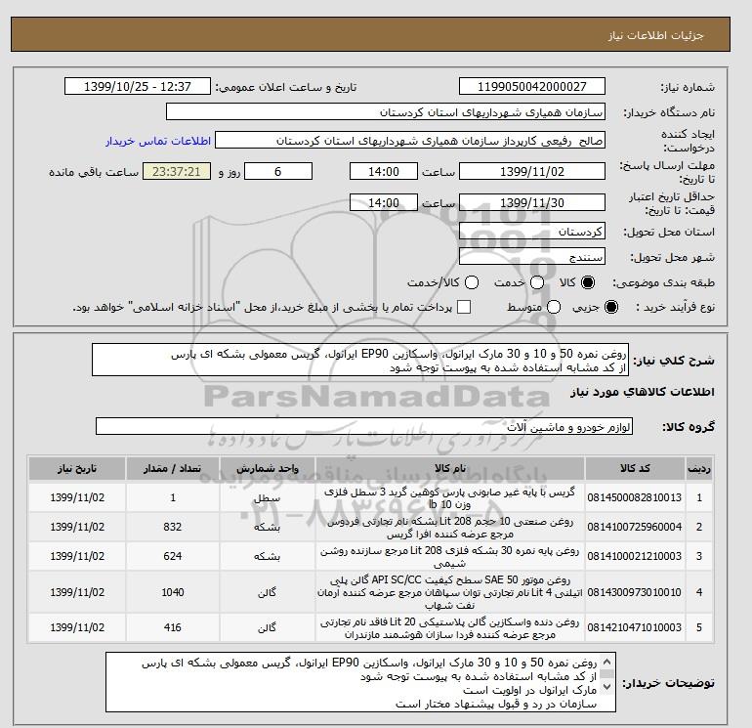The height and width of the screenshot is (728, 752).
Task: Click the روغن پایه نمره 30 item name
Action: click(450, 557)
